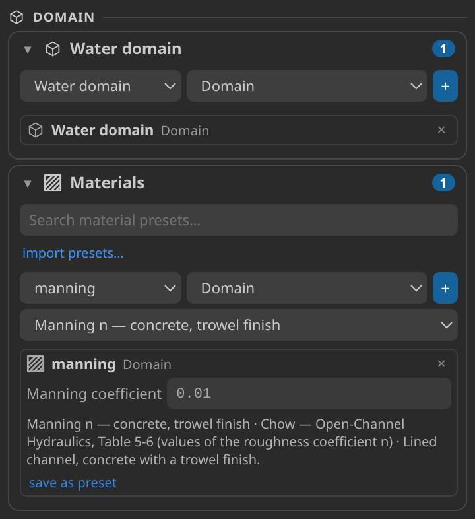Click the Materials section title
475x519 pixels.
[x=107, y=183]
